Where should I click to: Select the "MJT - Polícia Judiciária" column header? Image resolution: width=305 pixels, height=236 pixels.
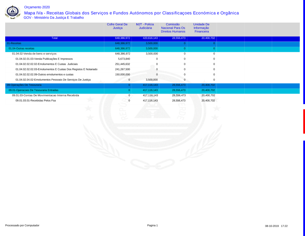(145, 26)
